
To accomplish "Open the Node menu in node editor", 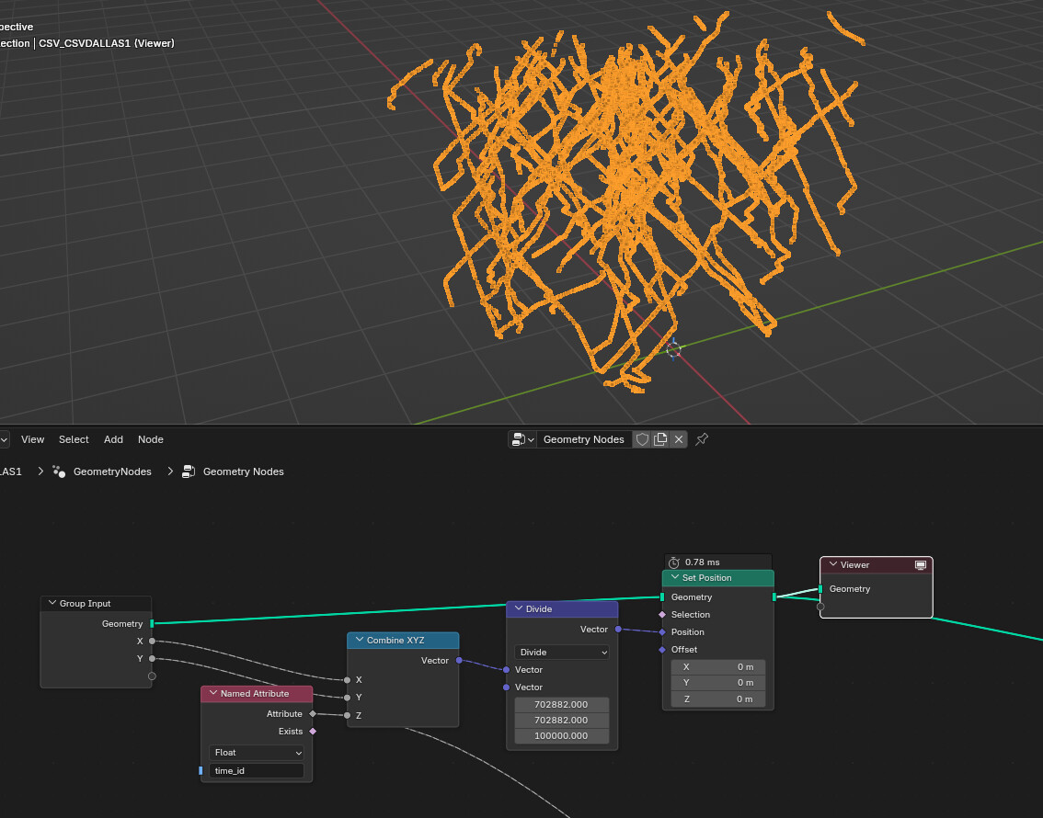I will coord(150,439).
